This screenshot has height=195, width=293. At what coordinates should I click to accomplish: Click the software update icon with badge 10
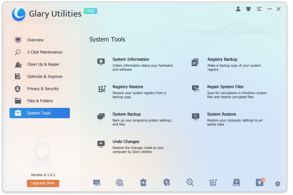point(259,183)
